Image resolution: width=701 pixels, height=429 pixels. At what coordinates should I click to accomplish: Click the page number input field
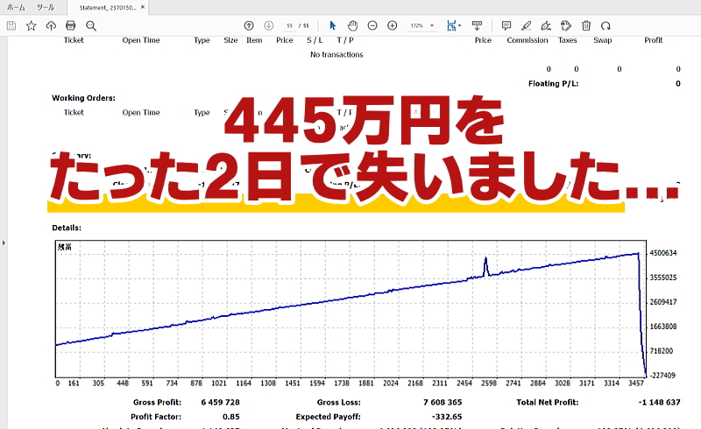[x=292, y=25]
